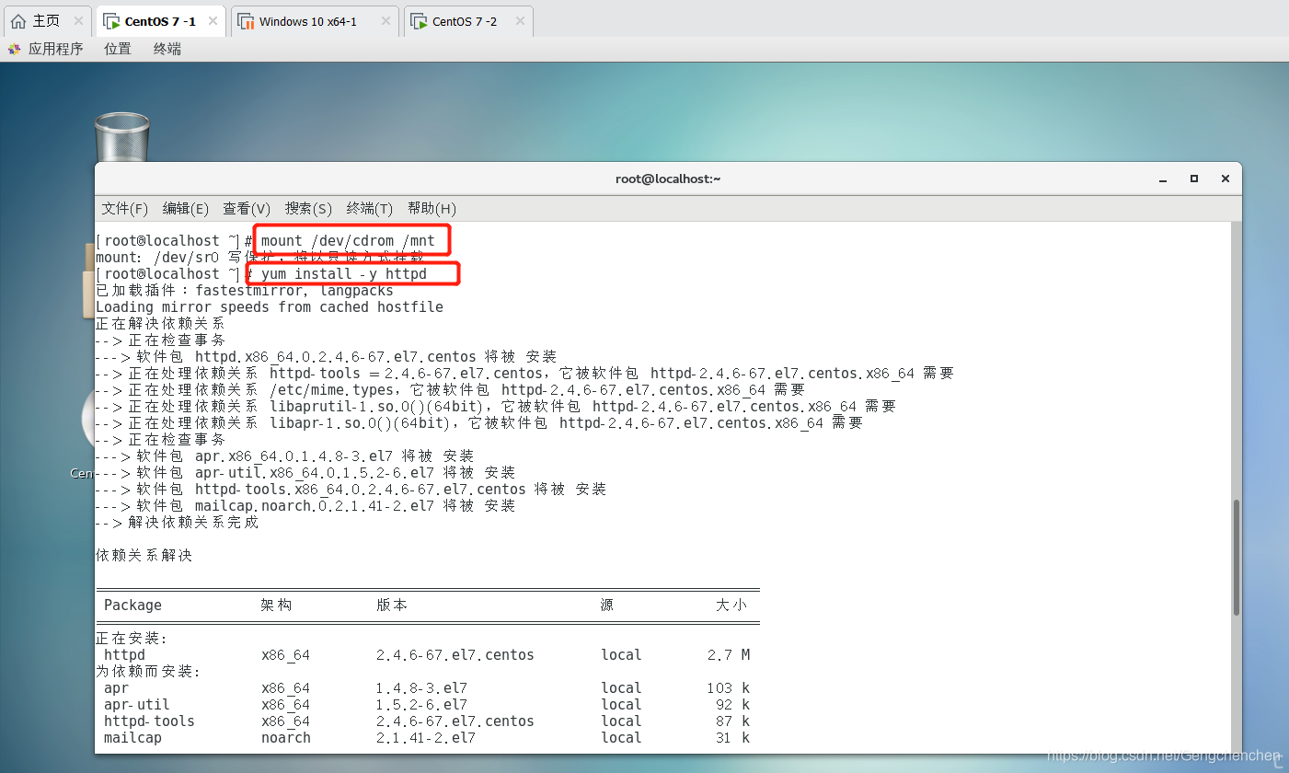Viewport: 1289px width, 773px height.
Task: Open the terminal 查看(V) menu
Action: pyautogui.click(x=247, y=209)
